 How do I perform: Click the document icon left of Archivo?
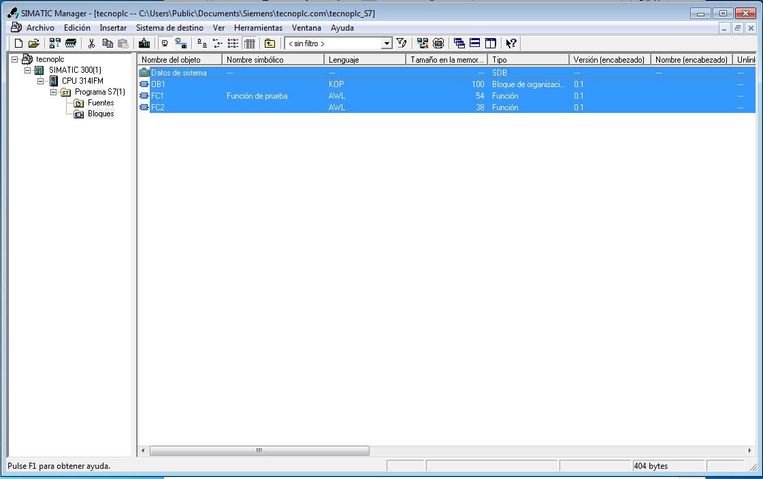(16, 28)
